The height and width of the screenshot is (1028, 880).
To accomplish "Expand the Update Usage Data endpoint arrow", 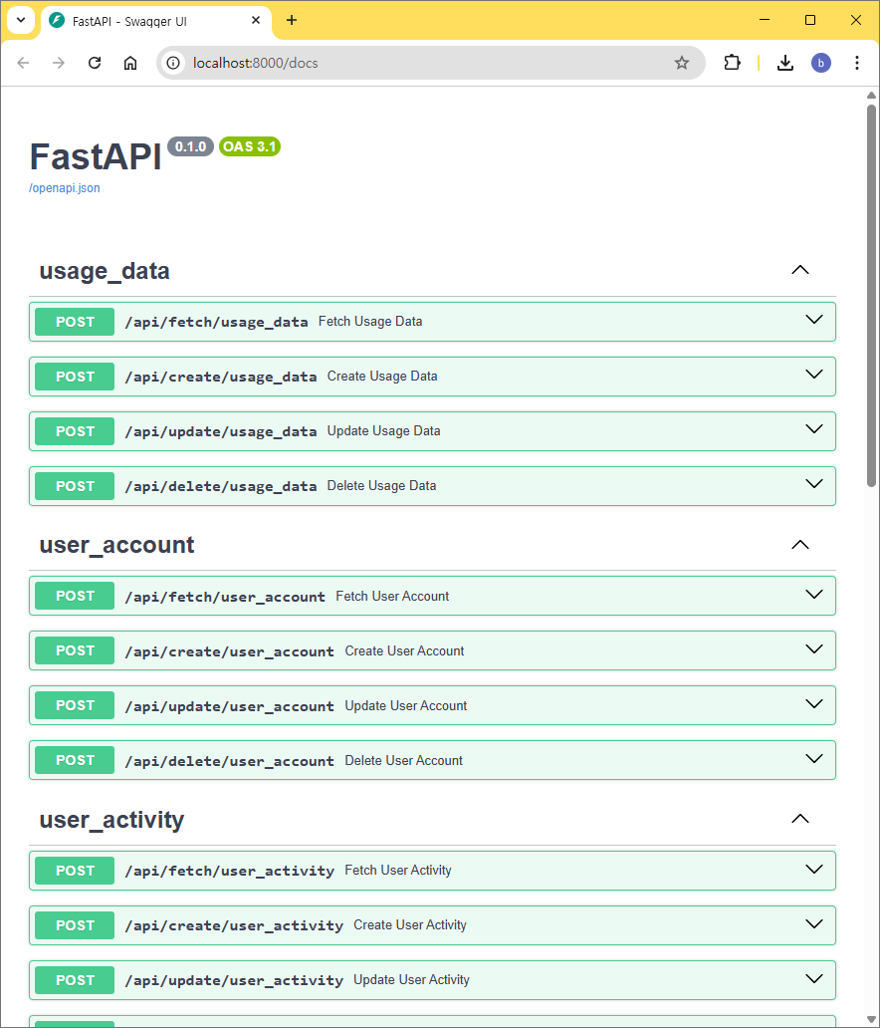I will click(x=814, y=429).
